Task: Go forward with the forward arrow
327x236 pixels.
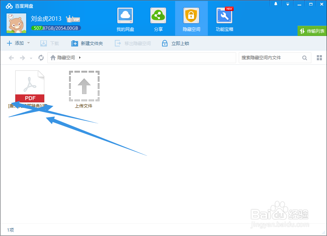Action: click(22, 58)
